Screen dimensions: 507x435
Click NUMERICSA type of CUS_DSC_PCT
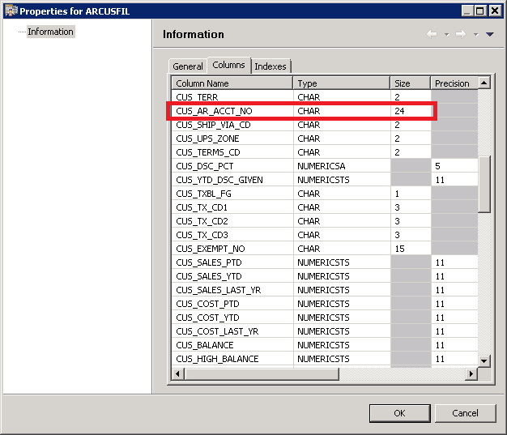pos(321,166)
